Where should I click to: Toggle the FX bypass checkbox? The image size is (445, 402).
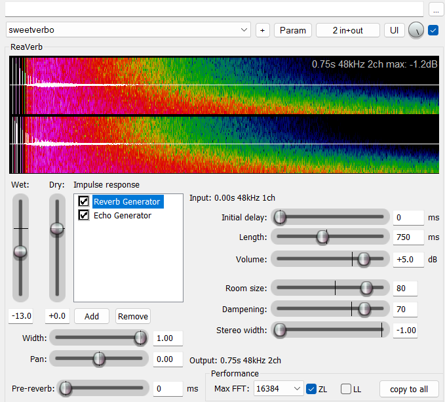[x=433, y=30]
